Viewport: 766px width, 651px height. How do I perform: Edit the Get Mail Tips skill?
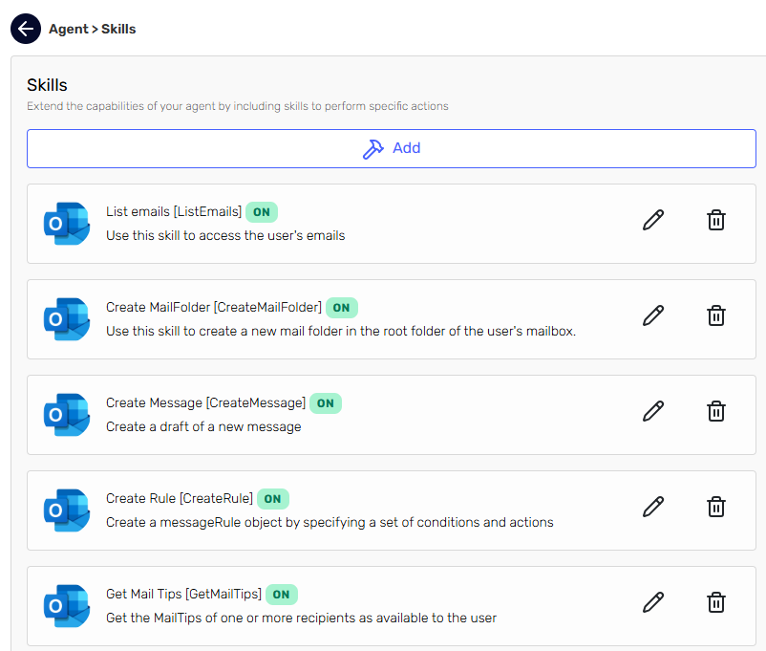[x=653, y=602]
